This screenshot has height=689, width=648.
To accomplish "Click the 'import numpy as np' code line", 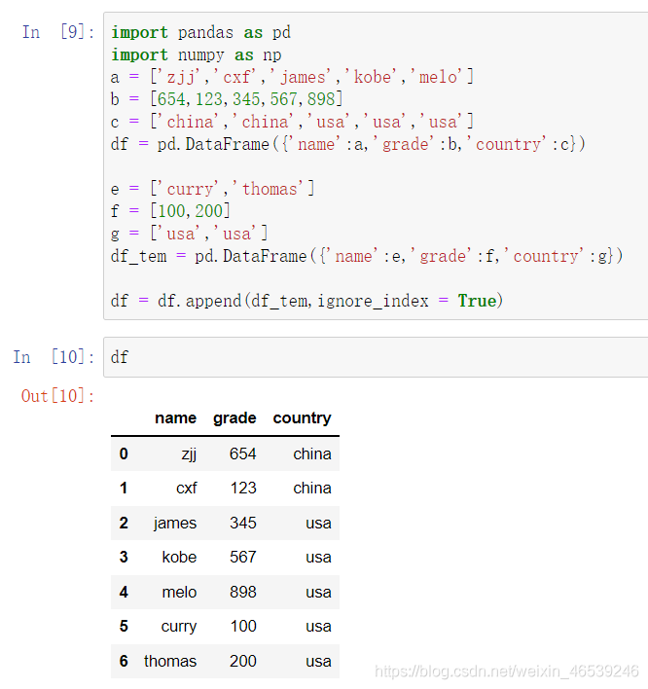I will click(x=196, y=54).
